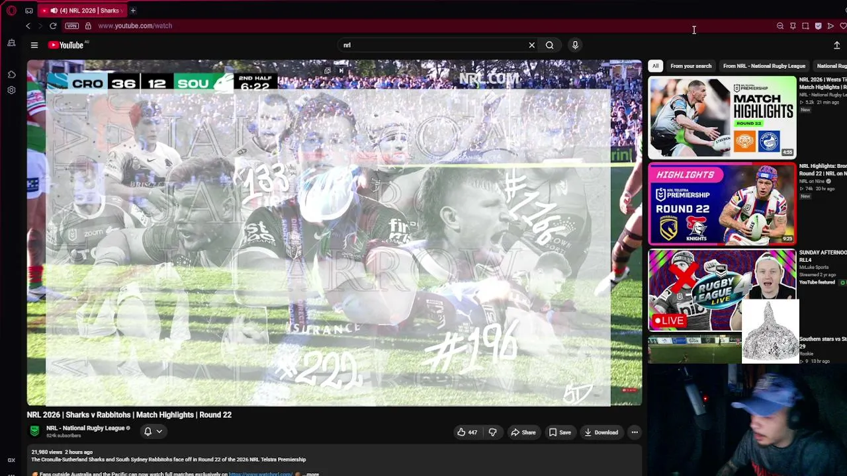847x476 pixels.
Task: Share the video
Action: (x=523, y=432)
